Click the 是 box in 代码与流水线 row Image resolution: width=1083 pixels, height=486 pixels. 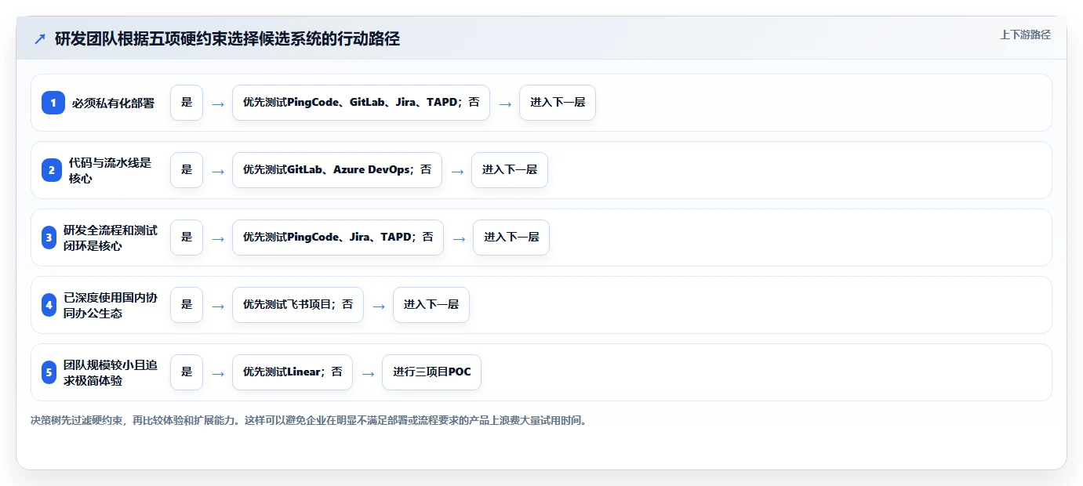187,170
